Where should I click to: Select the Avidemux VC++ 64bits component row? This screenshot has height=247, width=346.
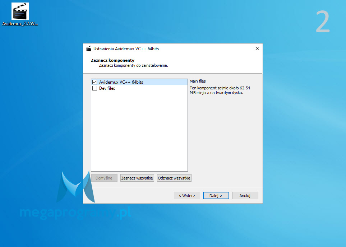coord(121,82)
